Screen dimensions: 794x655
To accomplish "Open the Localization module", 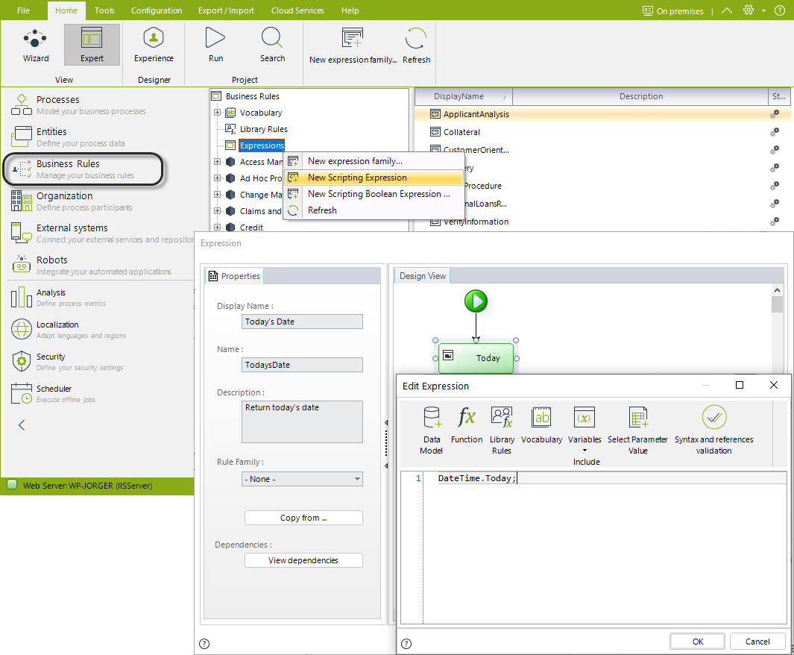I will [x=69, y=329].
